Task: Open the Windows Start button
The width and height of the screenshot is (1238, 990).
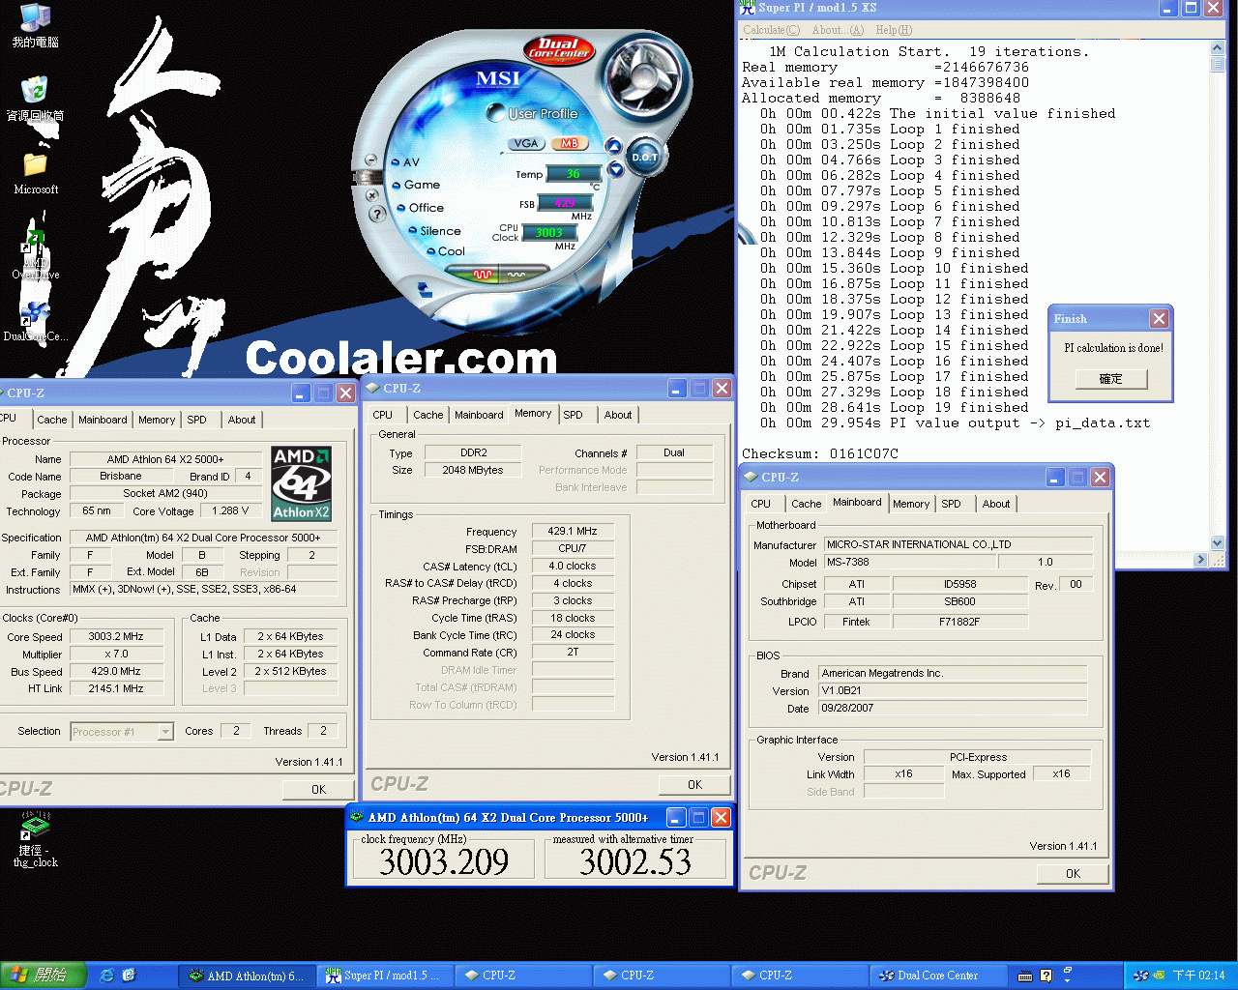Action: click(x=44, y=975)
